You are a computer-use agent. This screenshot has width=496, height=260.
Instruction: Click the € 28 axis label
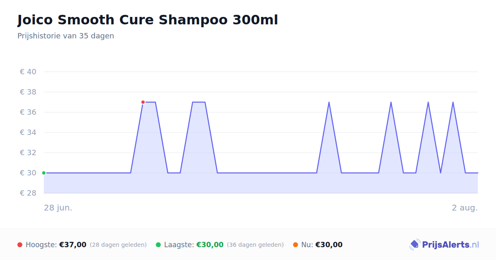coord(28,193)
